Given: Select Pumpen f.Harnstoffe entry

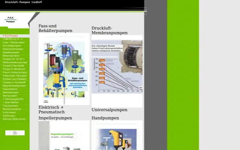Looking at the screenshot, I should pyautogui.click(x=15, y=66).
